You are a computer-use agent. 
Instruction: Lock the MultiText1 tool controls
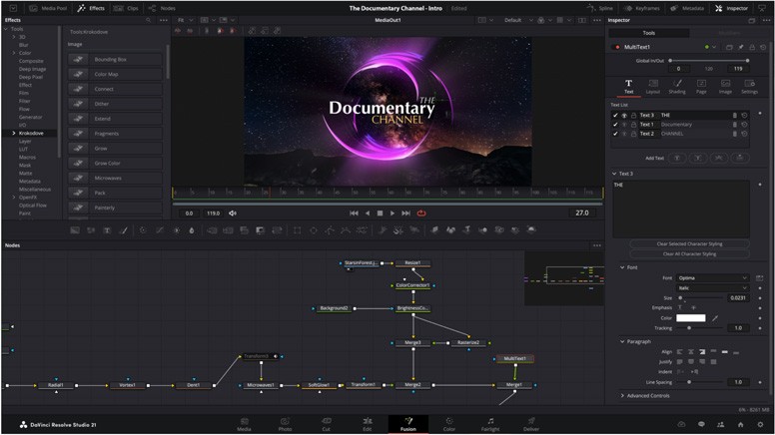coord(752,47)
